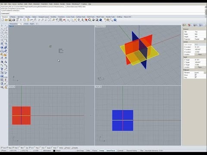Click the Undo arrow icon

[x=31, y=20]
